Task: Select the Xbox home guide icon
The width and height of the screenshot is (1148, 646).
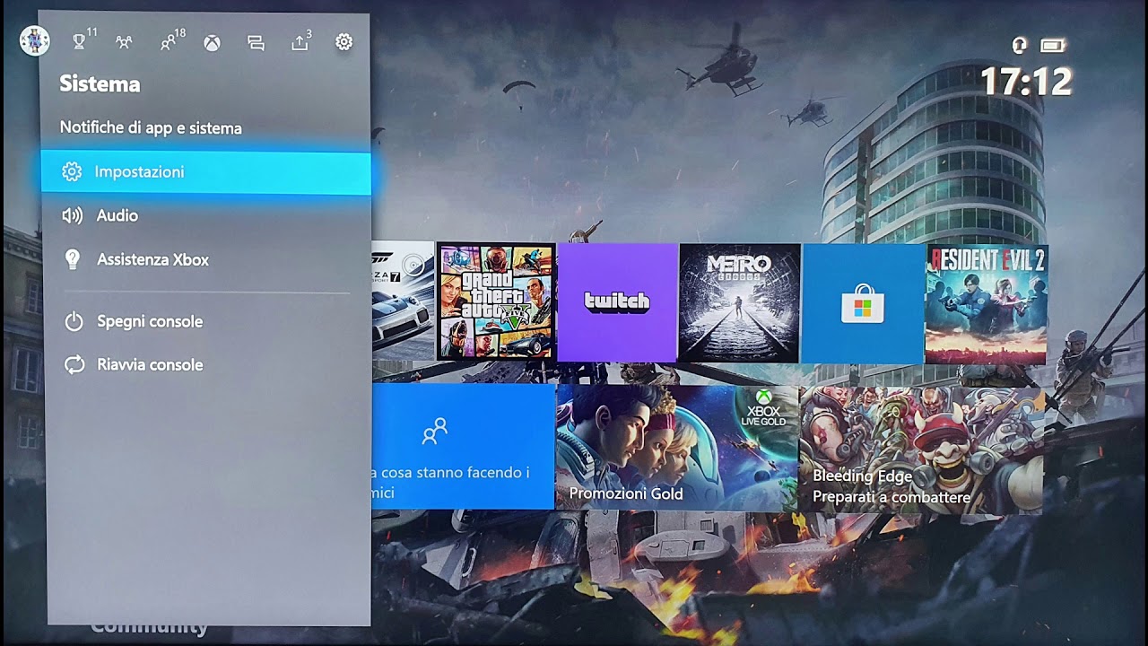Action: tap(212, 41)
